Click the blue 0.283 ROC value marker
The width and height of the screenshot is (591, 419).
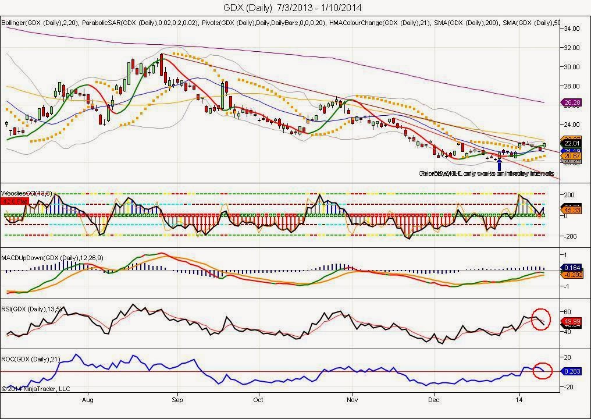pos(572,371)
